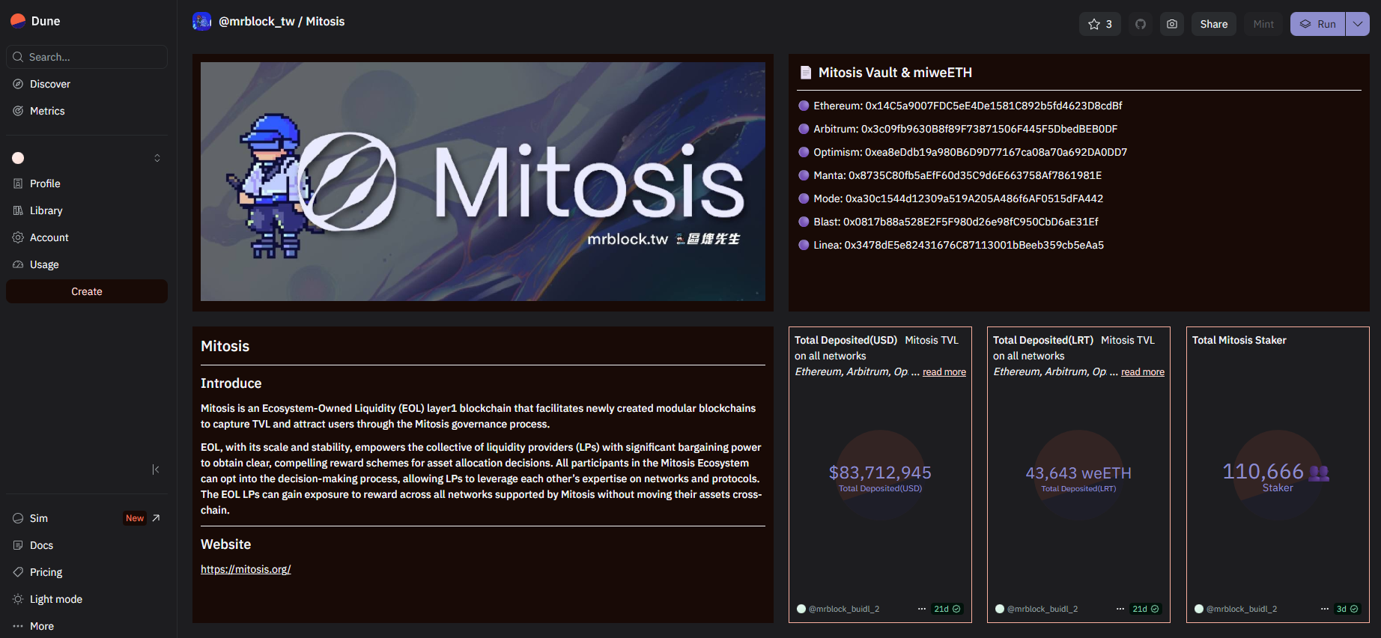Click the Account gear icon
The height and width of the screenshot is (638, 1381).
pos(18,237)
